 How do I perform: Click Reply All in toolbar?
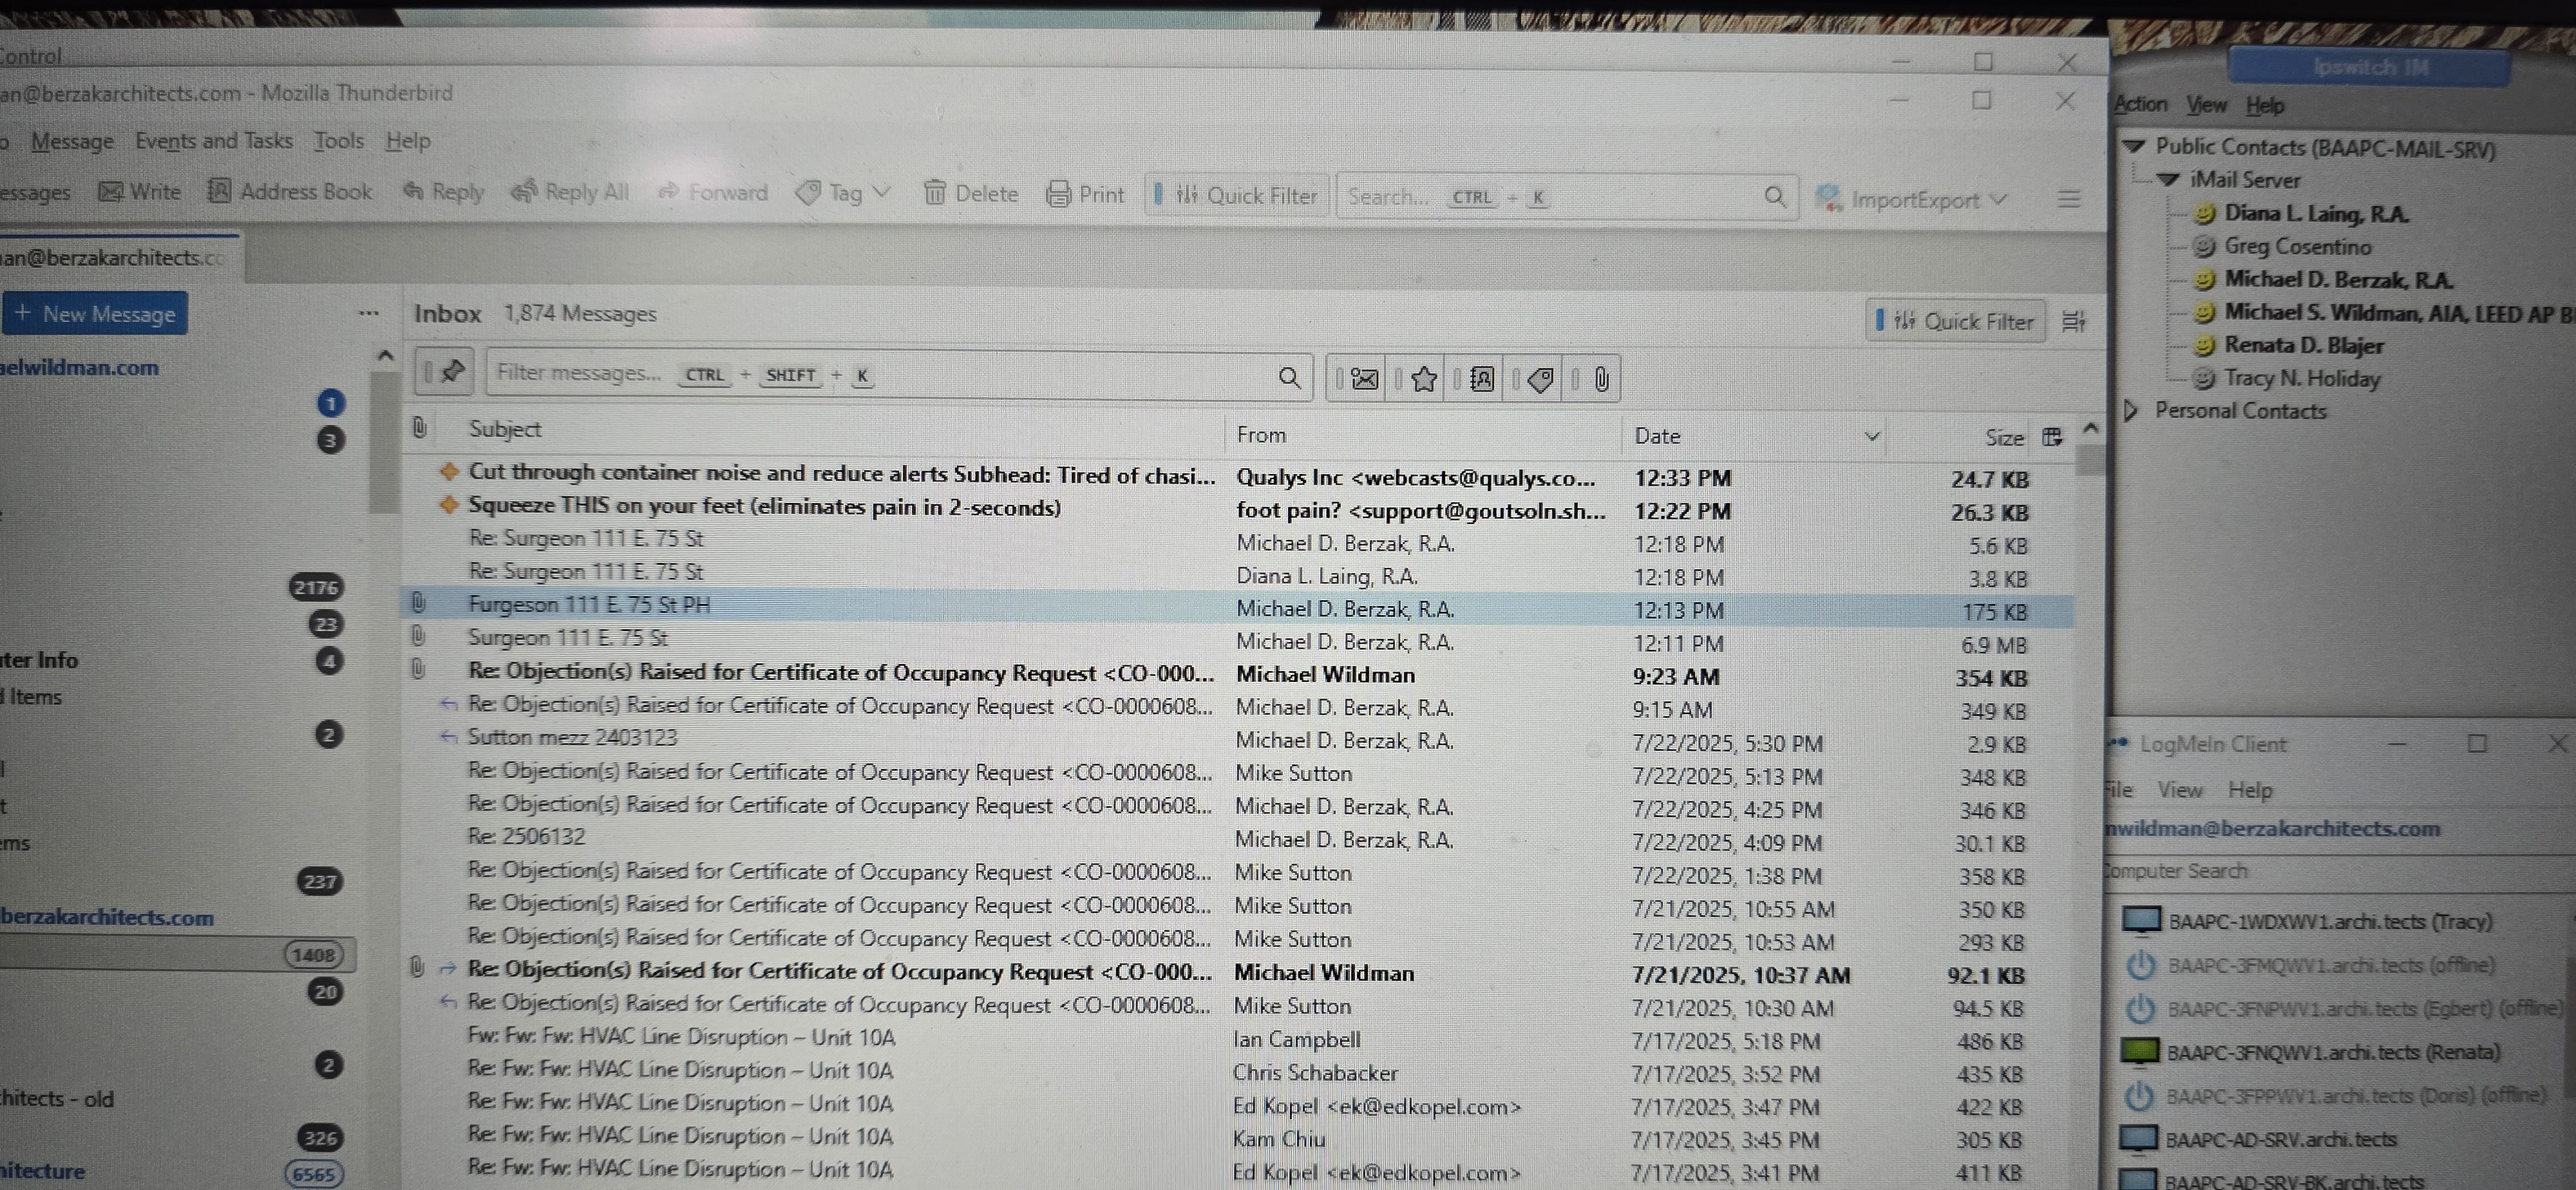[570, 192]
